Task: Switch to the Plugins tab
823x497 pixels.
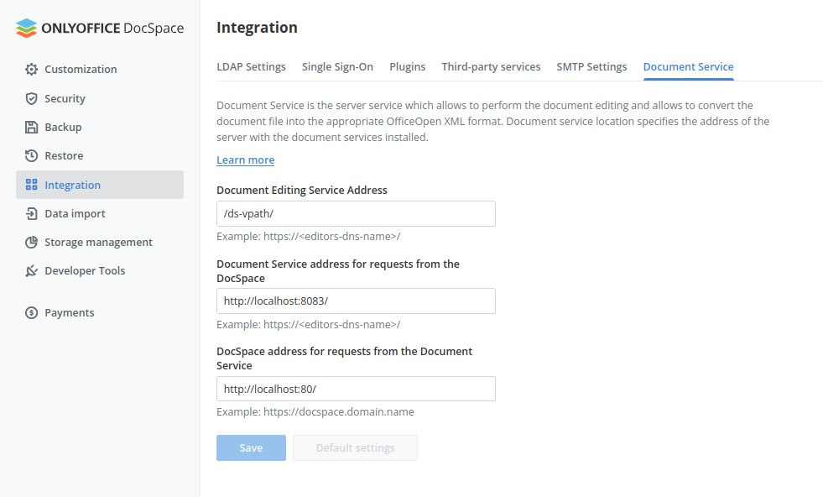Action: click(407, 66)
